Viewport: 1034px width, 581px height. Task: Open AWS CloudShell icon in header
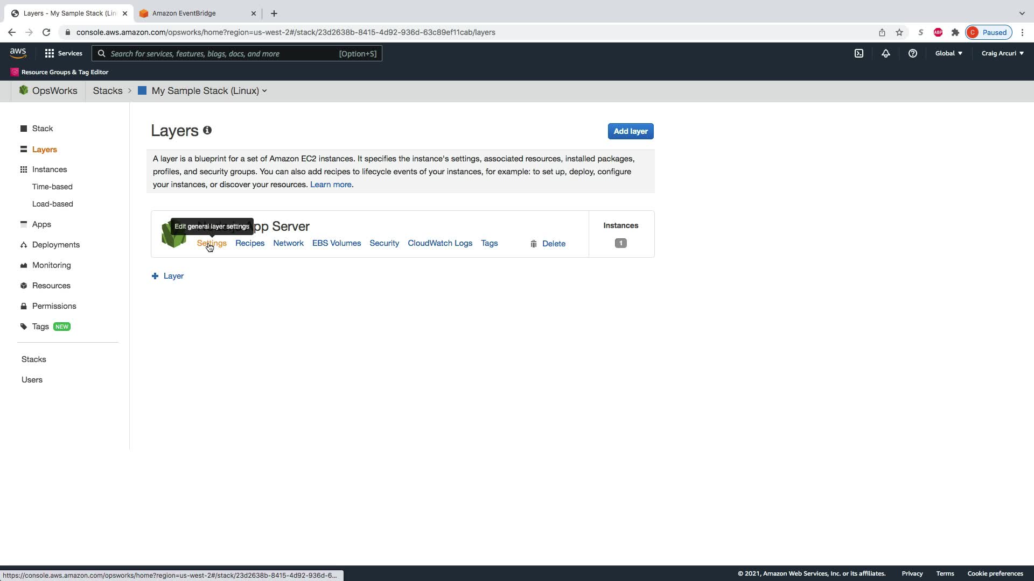click(x=859, y=53)
